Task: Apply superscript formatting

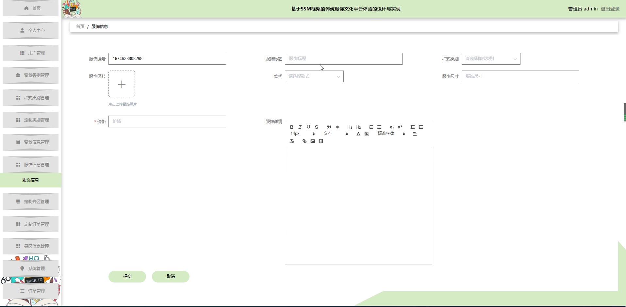Action: click(x=400, y=127)
